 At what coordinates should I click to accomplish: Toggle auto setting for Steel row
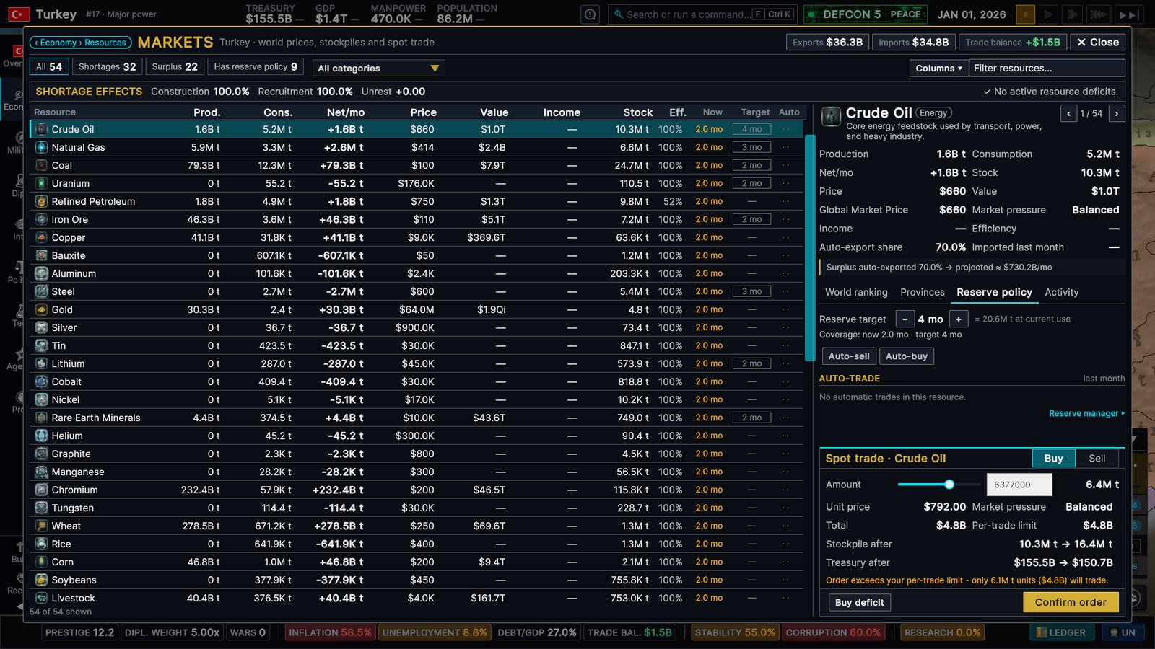pyautogui.click(x=785, y=291)
